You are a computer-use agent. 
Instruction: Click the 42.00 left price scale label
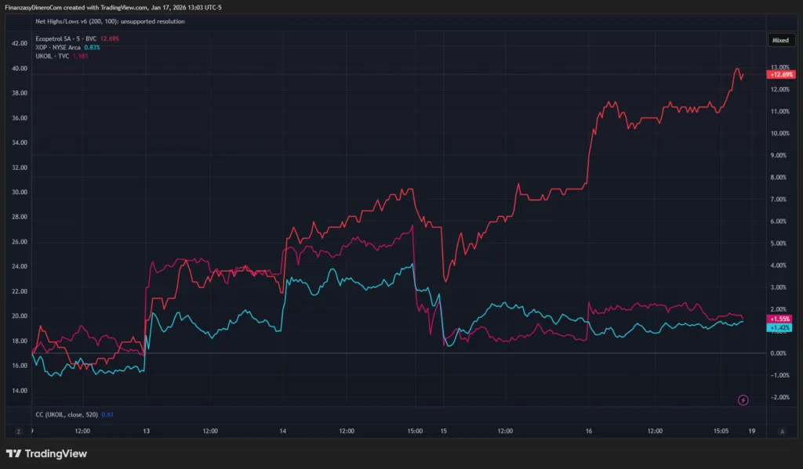[18, 43]
